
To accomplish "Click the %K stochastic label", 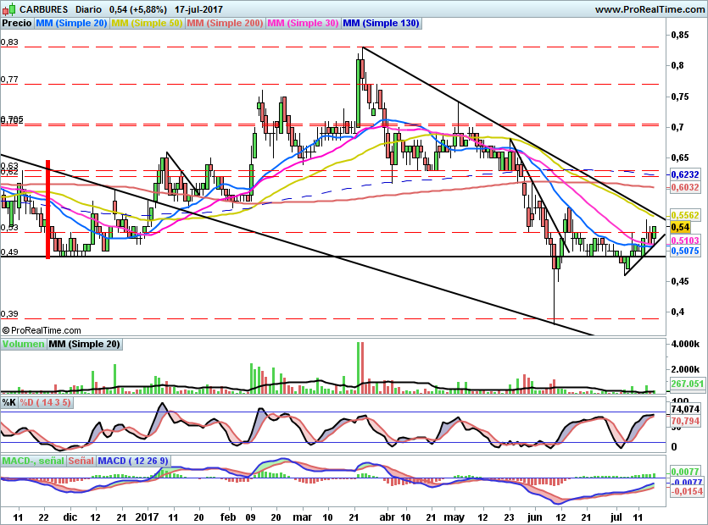I will [x=8, y=402].
